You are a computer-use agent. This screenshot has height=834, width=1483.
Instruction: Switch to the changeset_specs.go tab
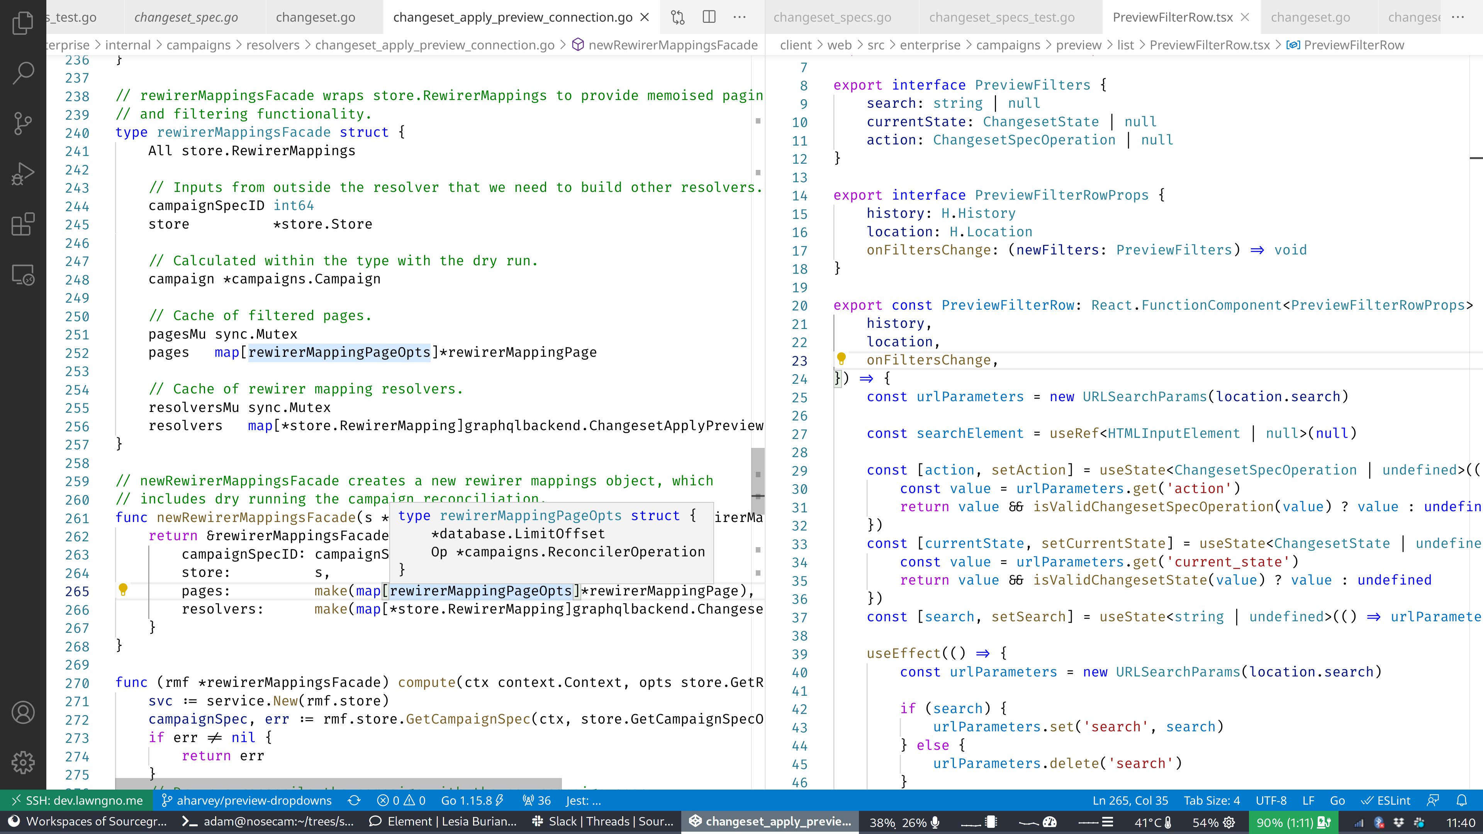(833, 17)
